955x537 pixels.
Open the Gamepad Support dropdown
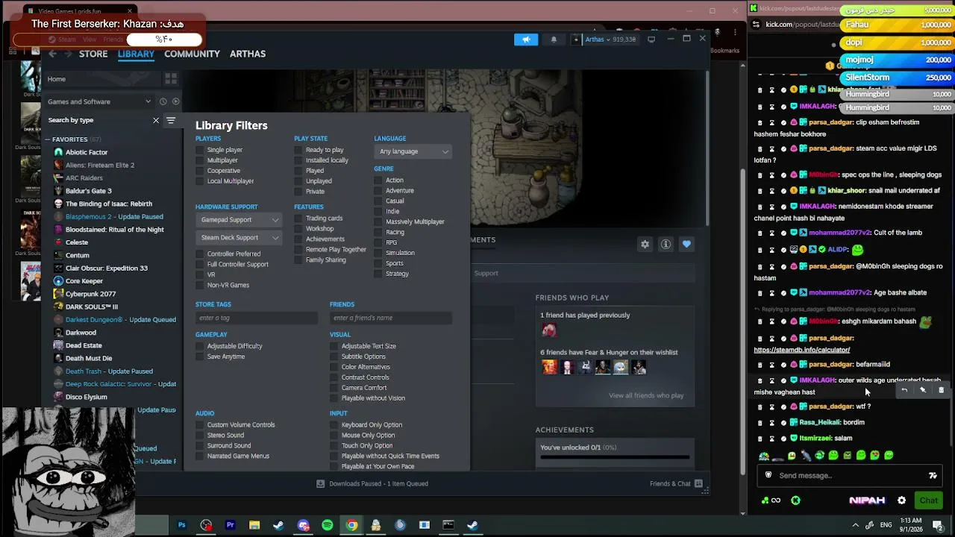coord(239,219)
